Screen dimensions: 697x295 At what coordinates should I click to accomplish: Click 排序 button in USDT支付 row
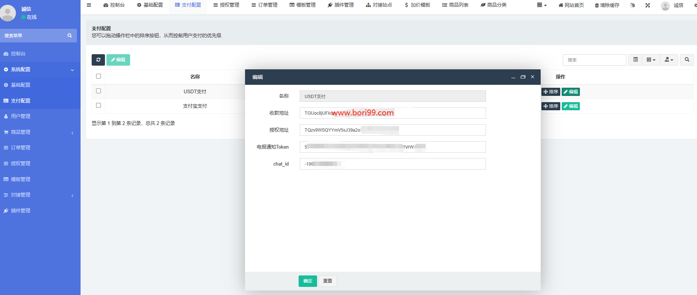[551, 92]
